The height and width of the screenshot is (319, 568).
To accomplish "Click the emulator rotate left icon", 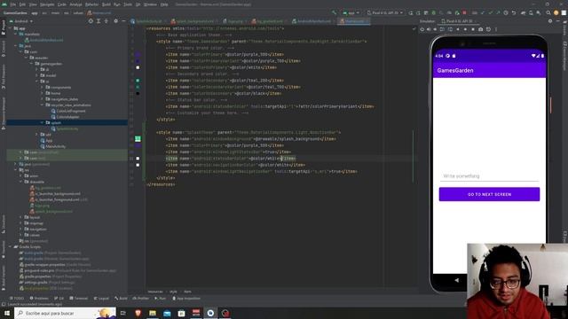I will pos(442,29).
